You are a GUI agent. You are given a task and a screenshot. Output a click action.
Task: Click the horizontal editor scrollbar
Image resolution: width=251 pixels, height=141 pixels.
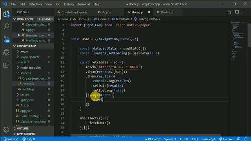[x=146, y=136]
